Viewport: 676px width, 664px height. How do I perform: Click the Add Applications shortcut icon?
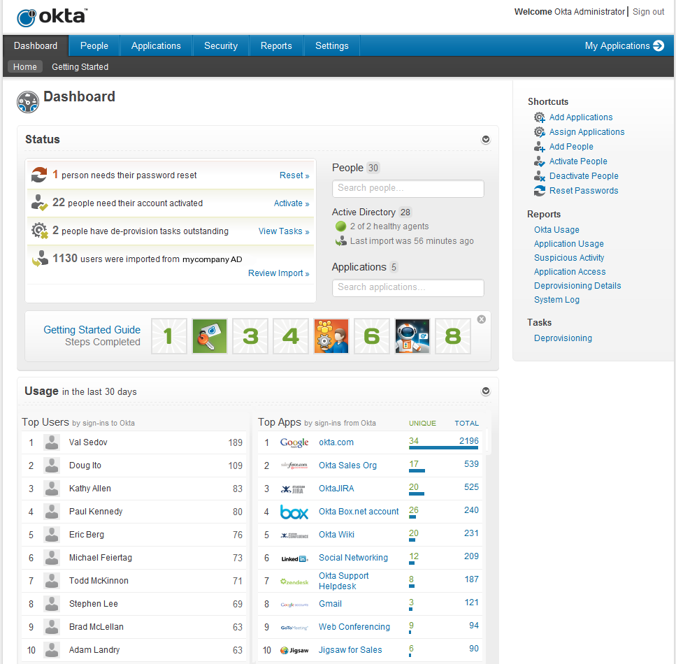coord(539,117)
